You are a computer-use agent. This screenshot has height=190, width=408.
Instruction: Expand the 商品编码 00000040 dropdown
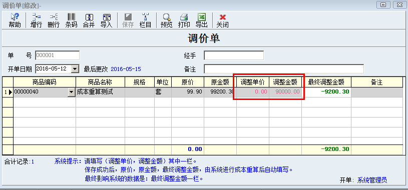(71, 92)
